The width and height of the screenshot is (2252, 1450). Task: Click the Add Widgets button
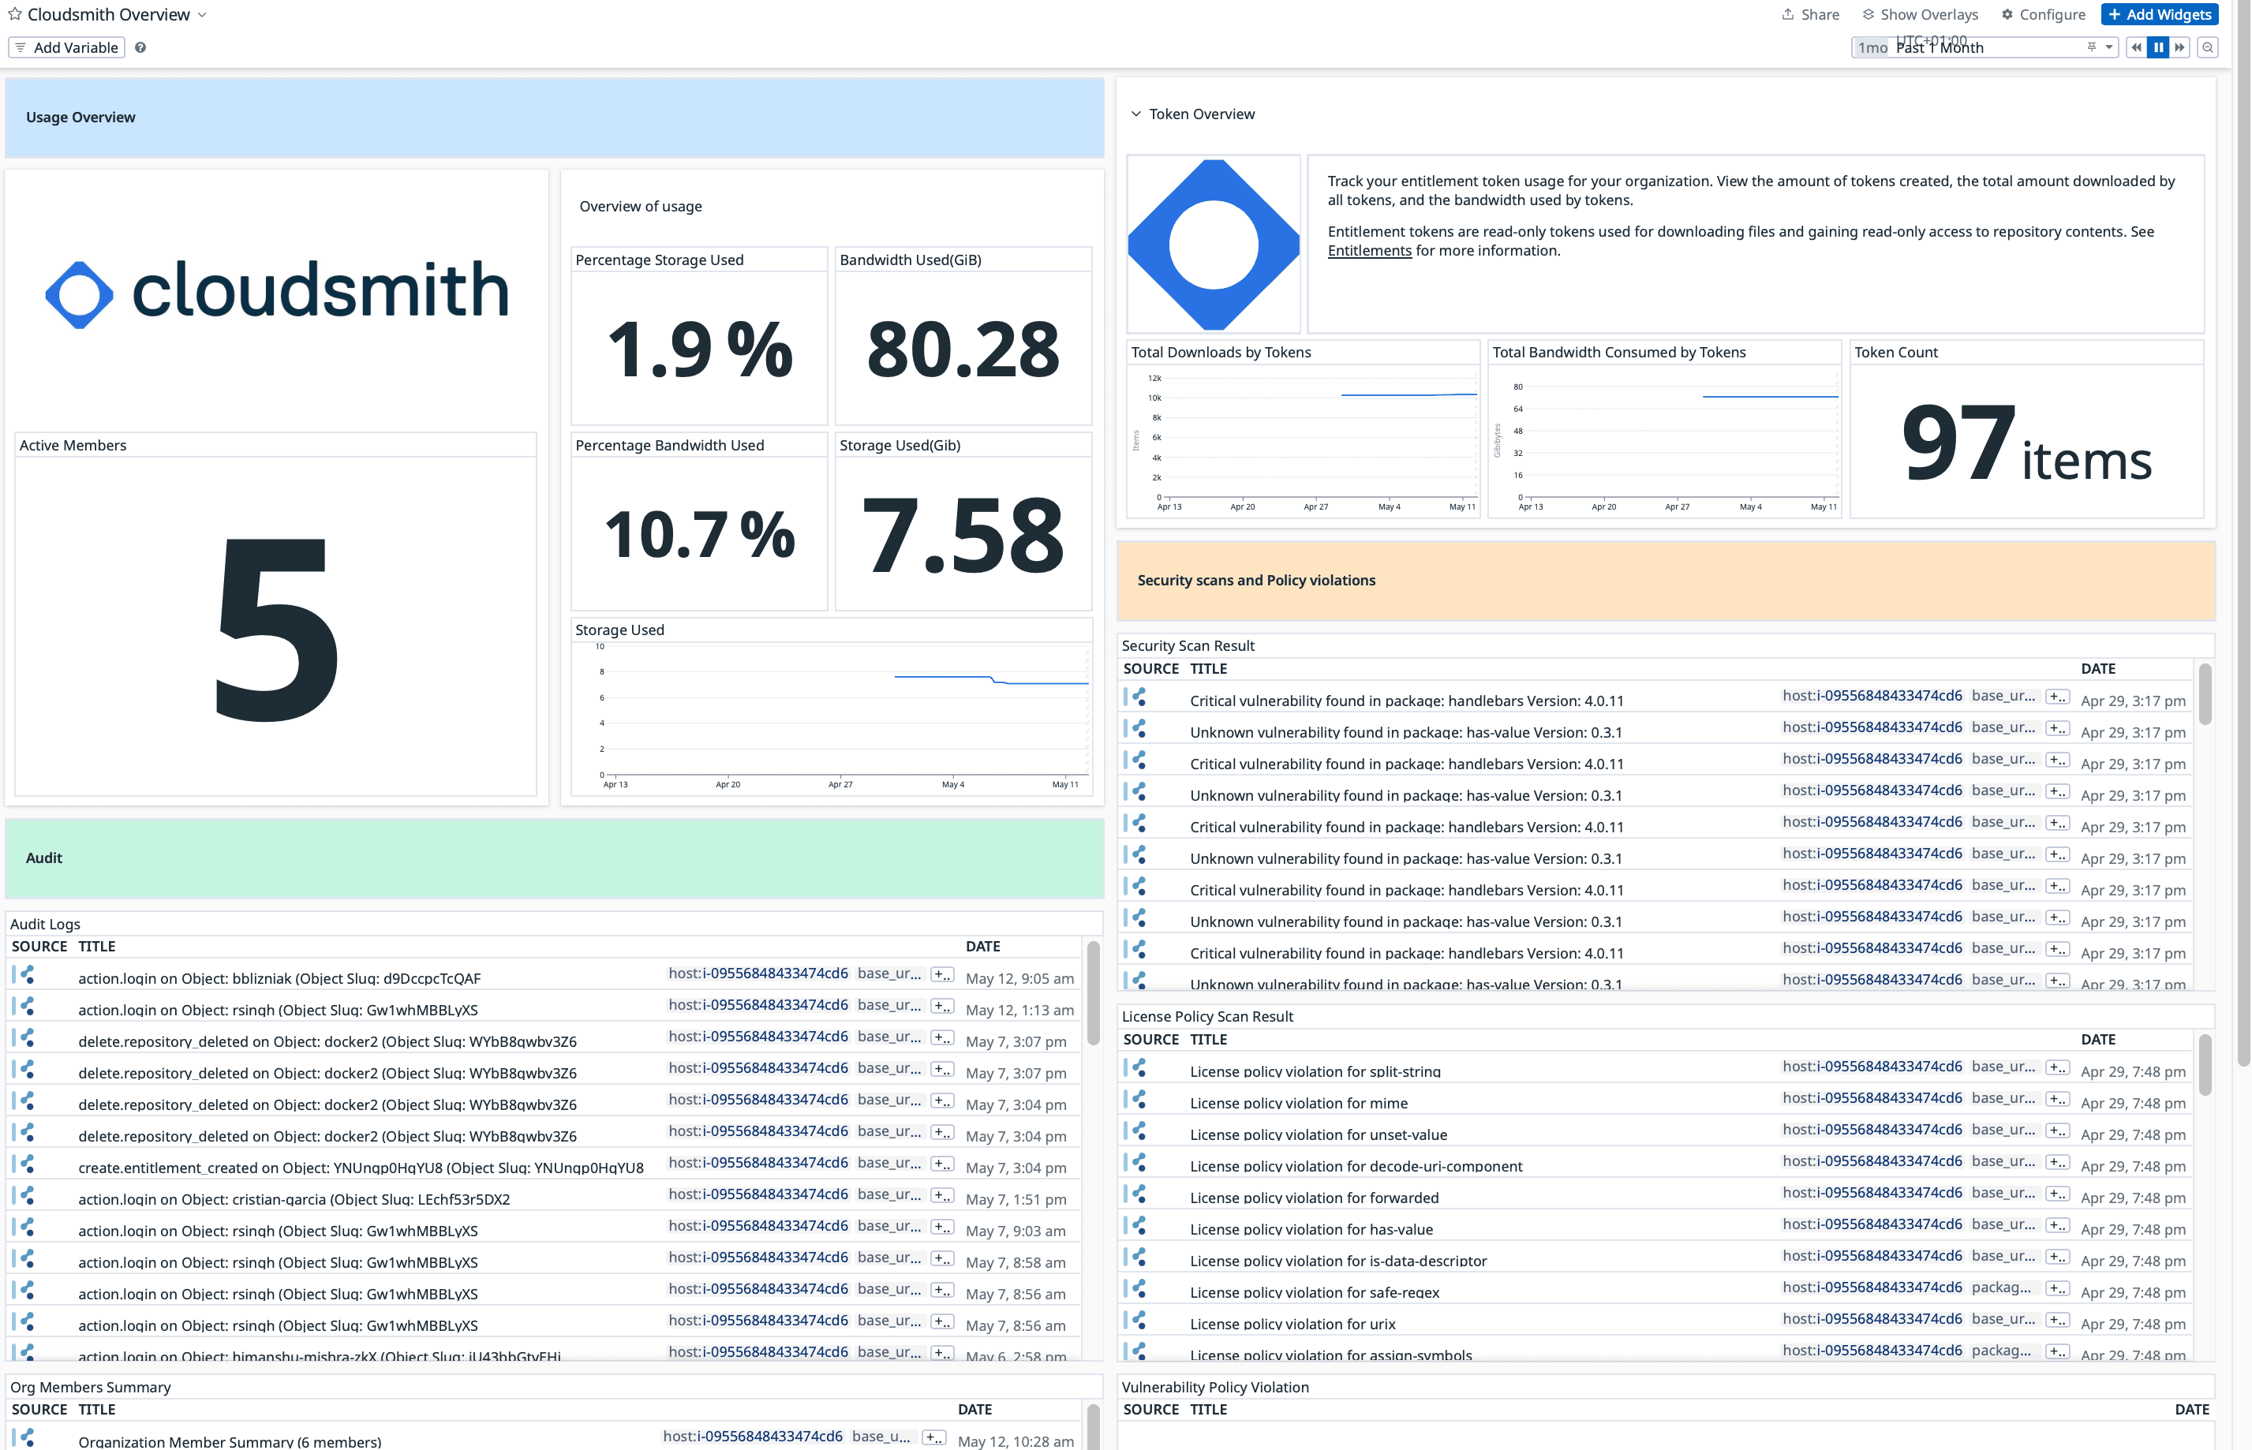tap(2159, 14)
